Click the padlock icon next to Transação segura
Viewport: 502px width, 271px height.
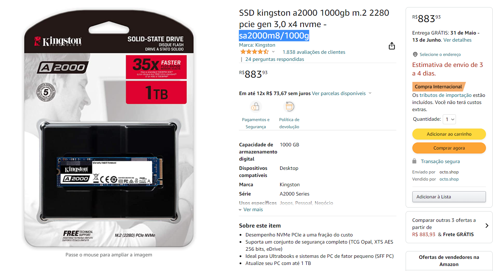[x=415, y=161]
